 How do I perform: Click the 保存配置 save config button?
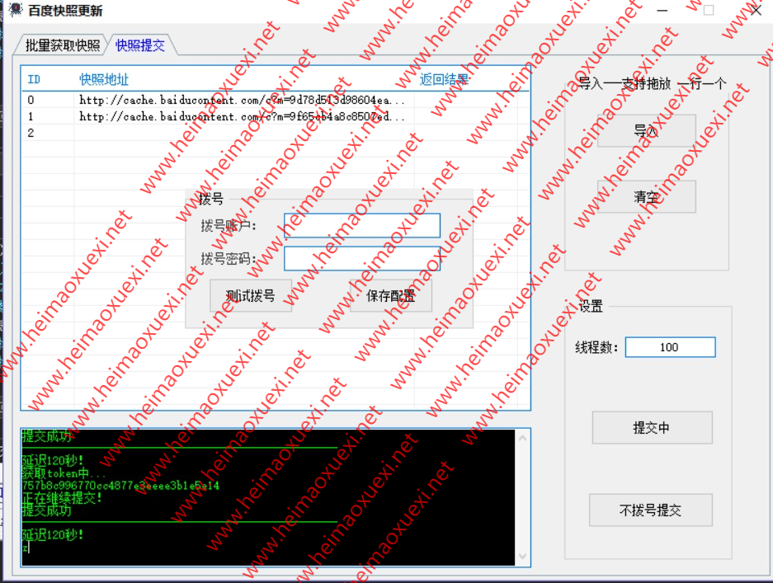pyautogui.click(x=392, y=296)
